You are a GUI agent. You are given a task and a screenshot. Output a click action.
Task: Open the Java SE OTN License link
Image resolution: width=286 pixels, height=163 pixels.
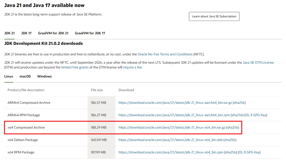pyautogui.click(x=259, y=62)
